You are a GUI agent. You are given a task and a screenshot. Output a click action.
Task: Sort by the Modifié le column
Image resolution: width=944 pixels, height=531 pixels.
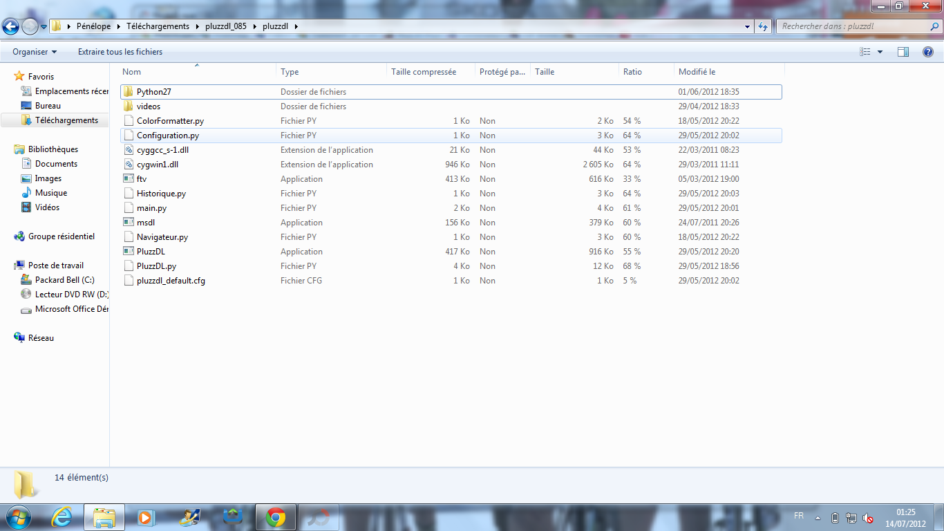point(697,72)
